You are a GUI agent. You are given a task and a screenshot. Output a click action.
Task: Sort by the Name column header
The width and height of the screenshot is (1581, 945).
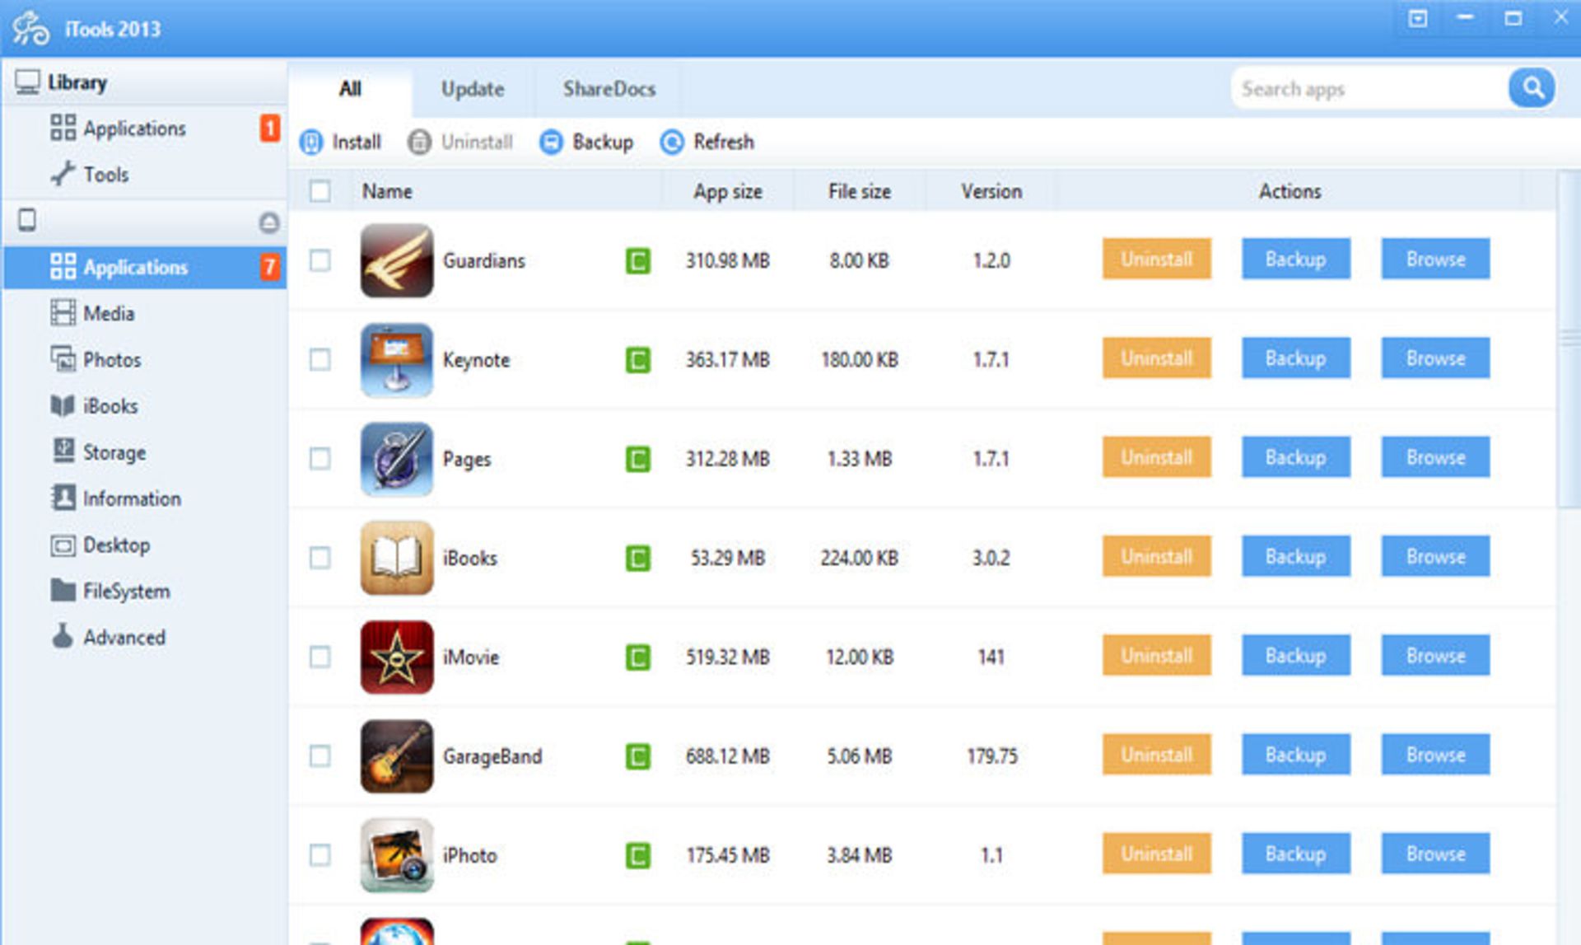pyautogui.click(x=506, y=191)
